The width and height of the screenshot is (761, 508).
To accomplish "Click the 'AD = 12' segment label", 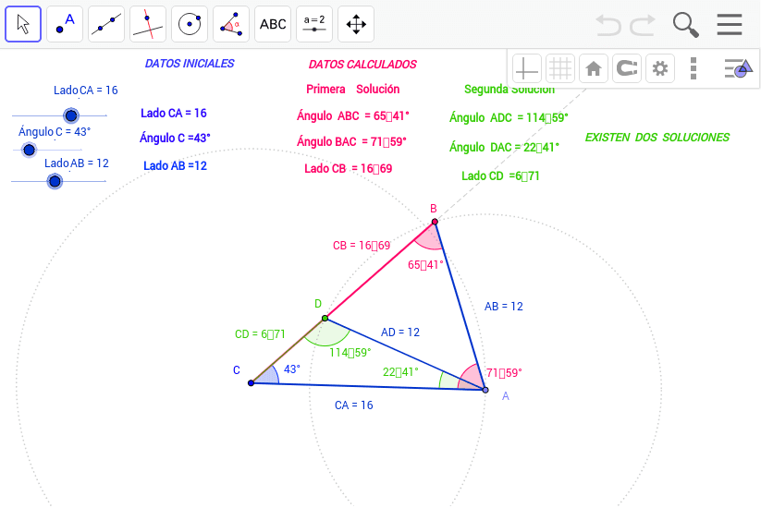I will [x=400, y=332].
